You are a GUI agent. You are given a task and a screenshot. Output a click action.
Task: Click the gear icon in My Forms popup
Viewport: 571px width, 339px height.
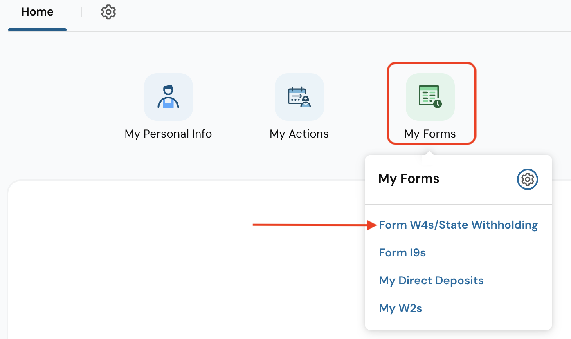(528, 179)
